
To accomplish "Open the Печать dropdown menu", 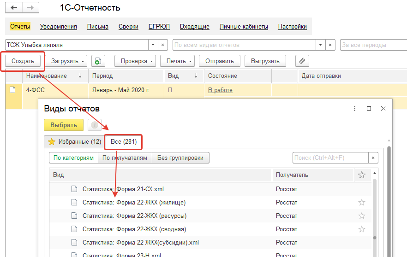I will point(177,61).
